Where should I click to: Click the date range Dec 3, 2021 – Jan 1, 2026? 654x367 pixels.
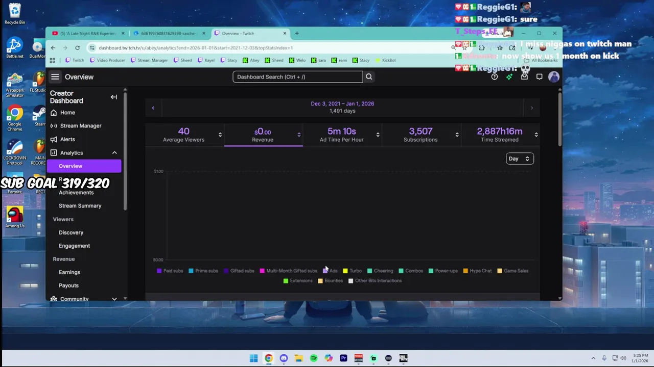pyautogui.click(x=342, y=103)
